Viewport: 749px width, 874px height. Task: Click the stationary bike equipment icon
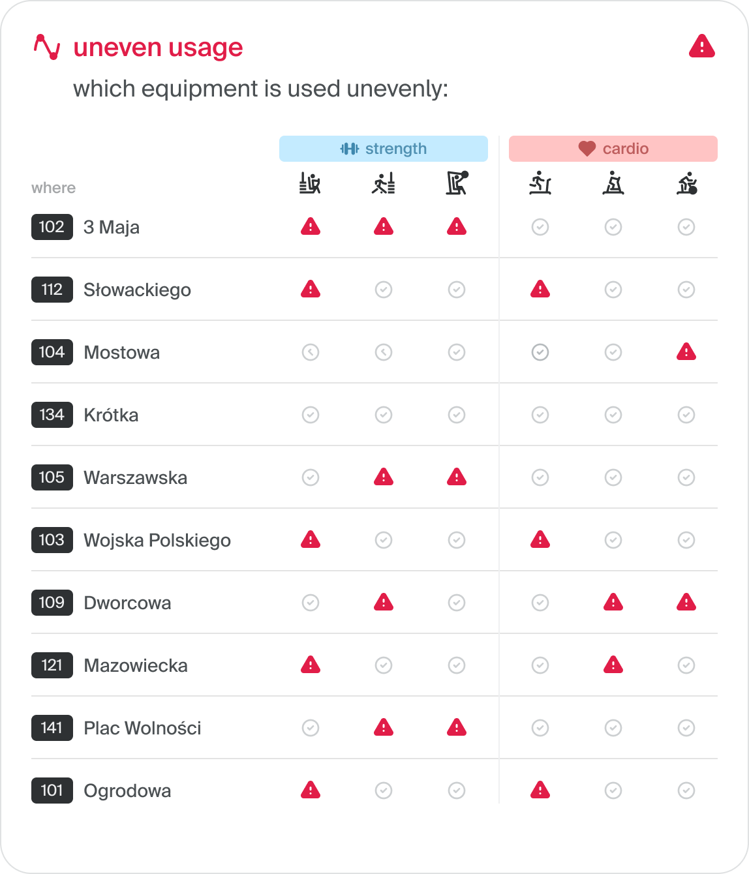(687, 183)
